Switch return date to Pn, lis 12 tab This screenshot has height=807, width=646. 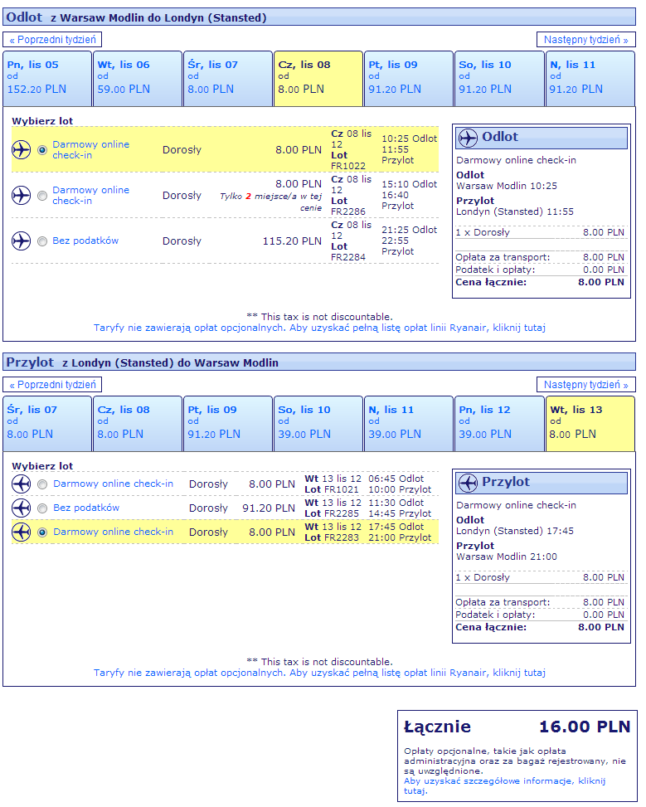[498, 423]
